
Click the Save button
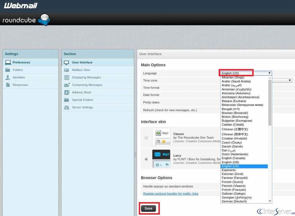point(148,208)
